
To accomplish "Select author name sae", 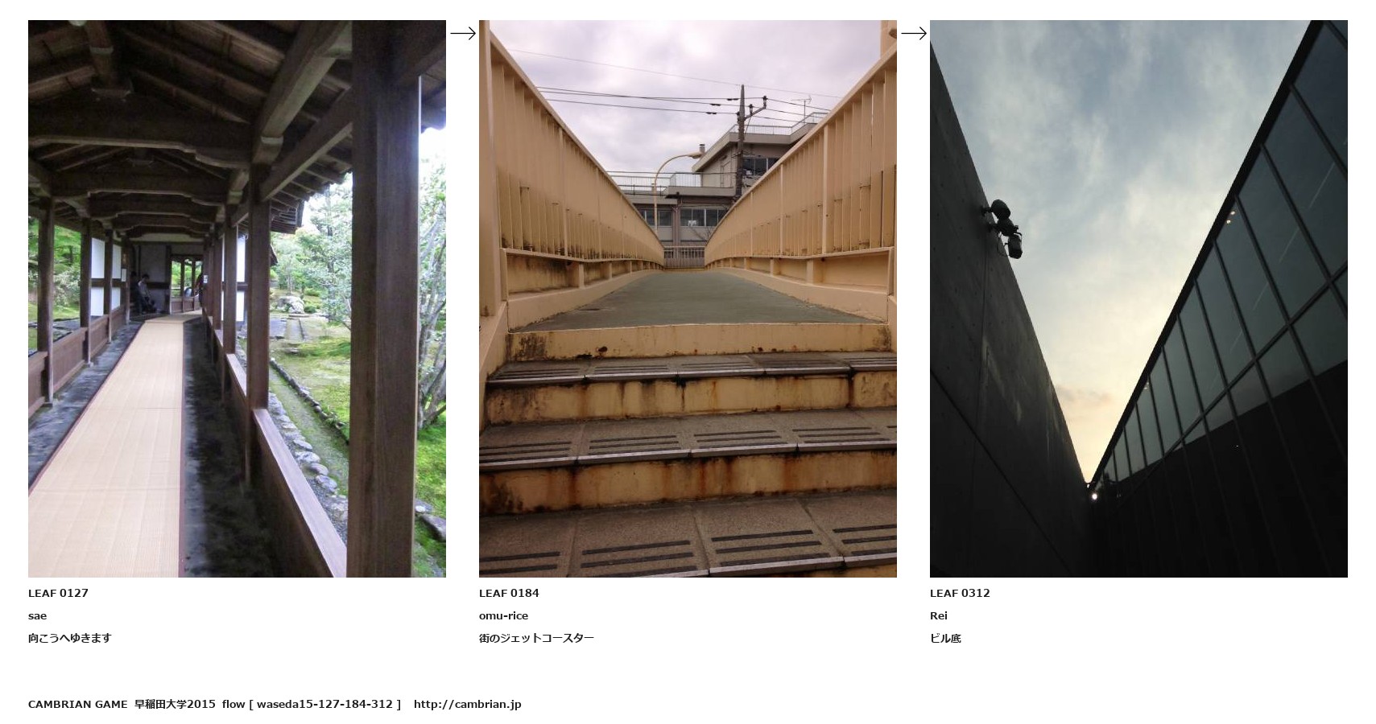I will (x=37, y=615).
